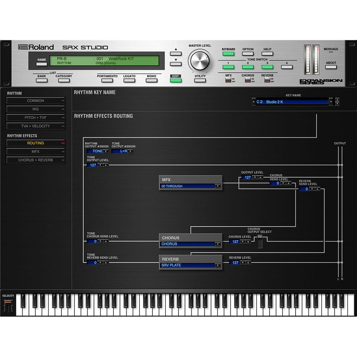Click the Utility button
The width and height of the screenshot is (357, 357).
[x=200, y=81]
